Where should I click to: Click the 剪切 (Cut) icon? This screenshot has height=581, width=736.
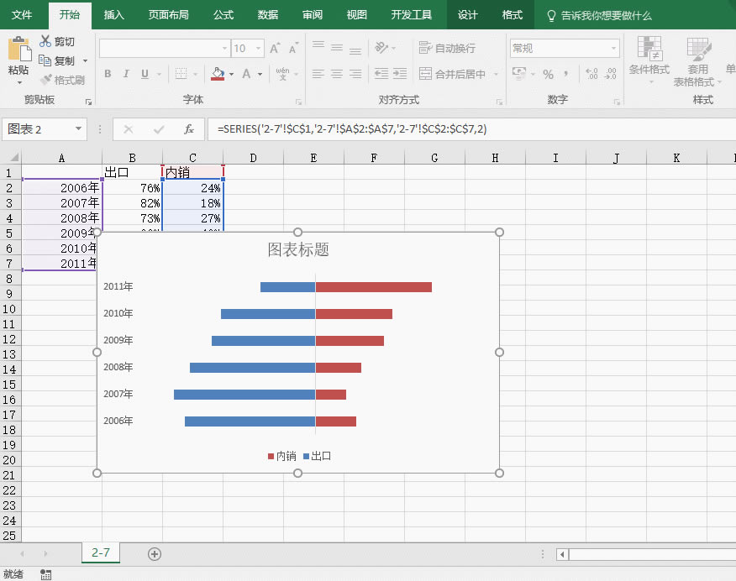[45, 40]
